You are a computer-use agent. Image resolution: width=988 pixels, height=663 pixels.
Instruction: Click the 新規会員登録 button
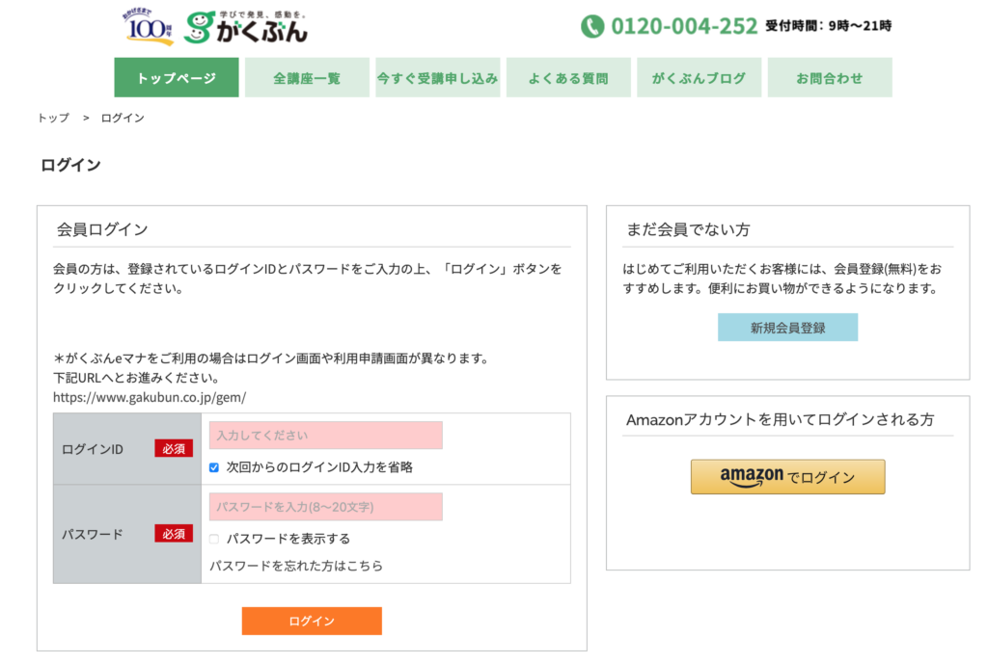point(787,328)
